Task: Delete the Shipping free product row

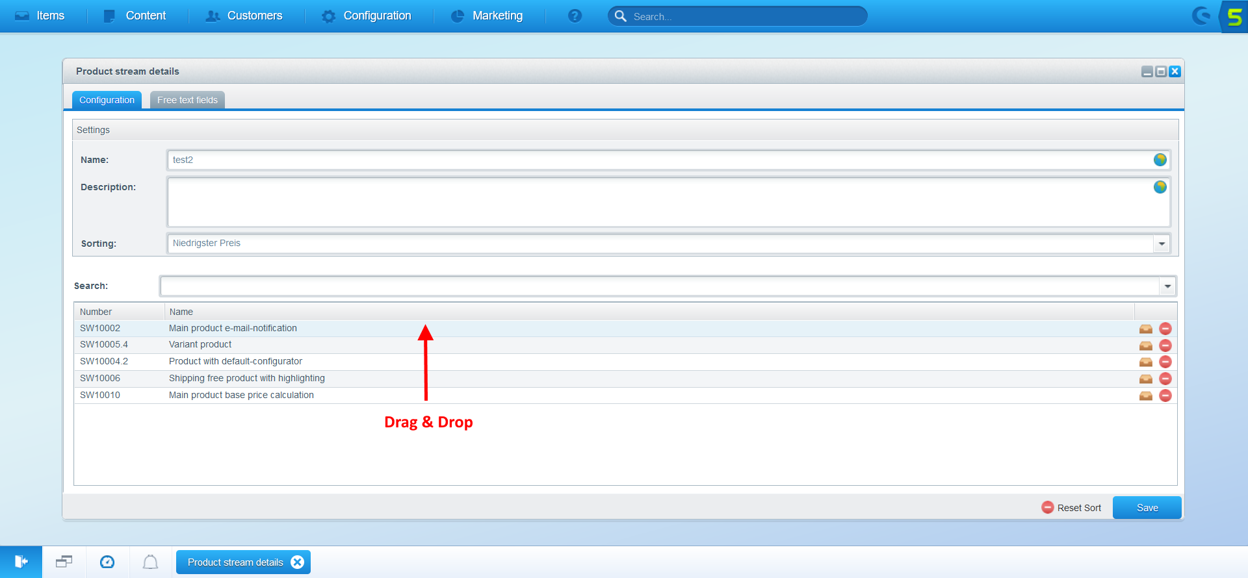Action: point(1165,379)
